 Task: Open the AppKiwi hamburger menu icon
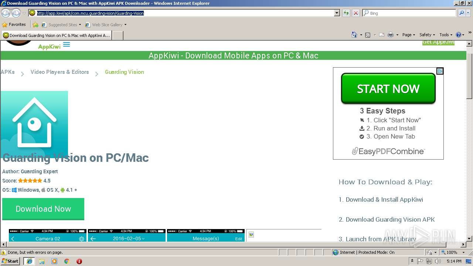point(67,45)
